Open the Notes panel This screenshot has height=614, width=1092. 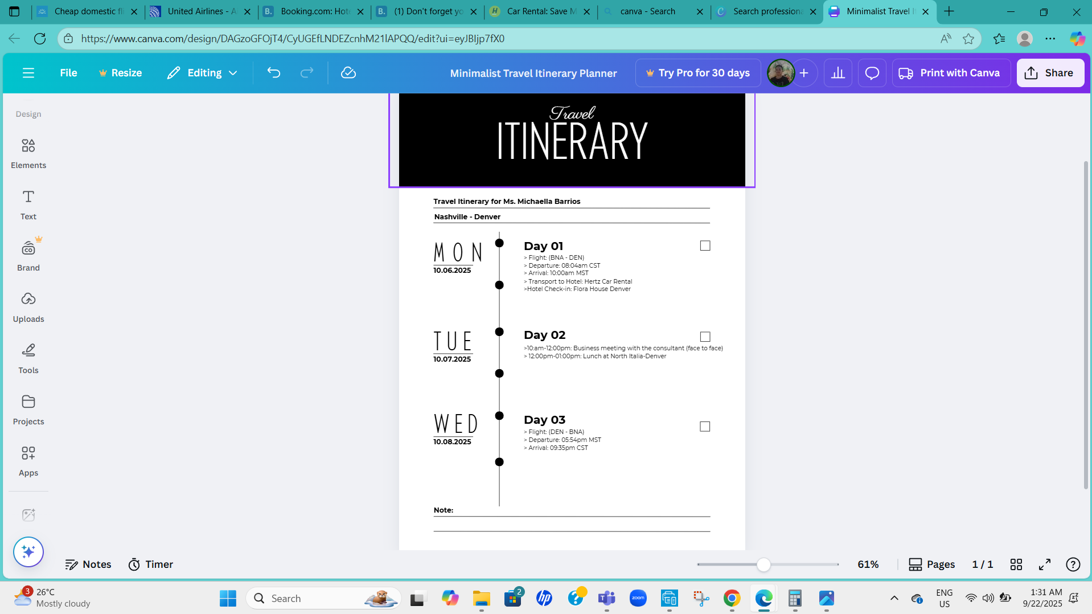88,564
